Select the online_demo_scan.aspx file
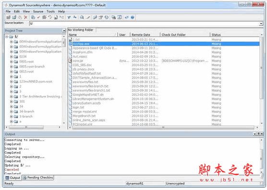 89,120
